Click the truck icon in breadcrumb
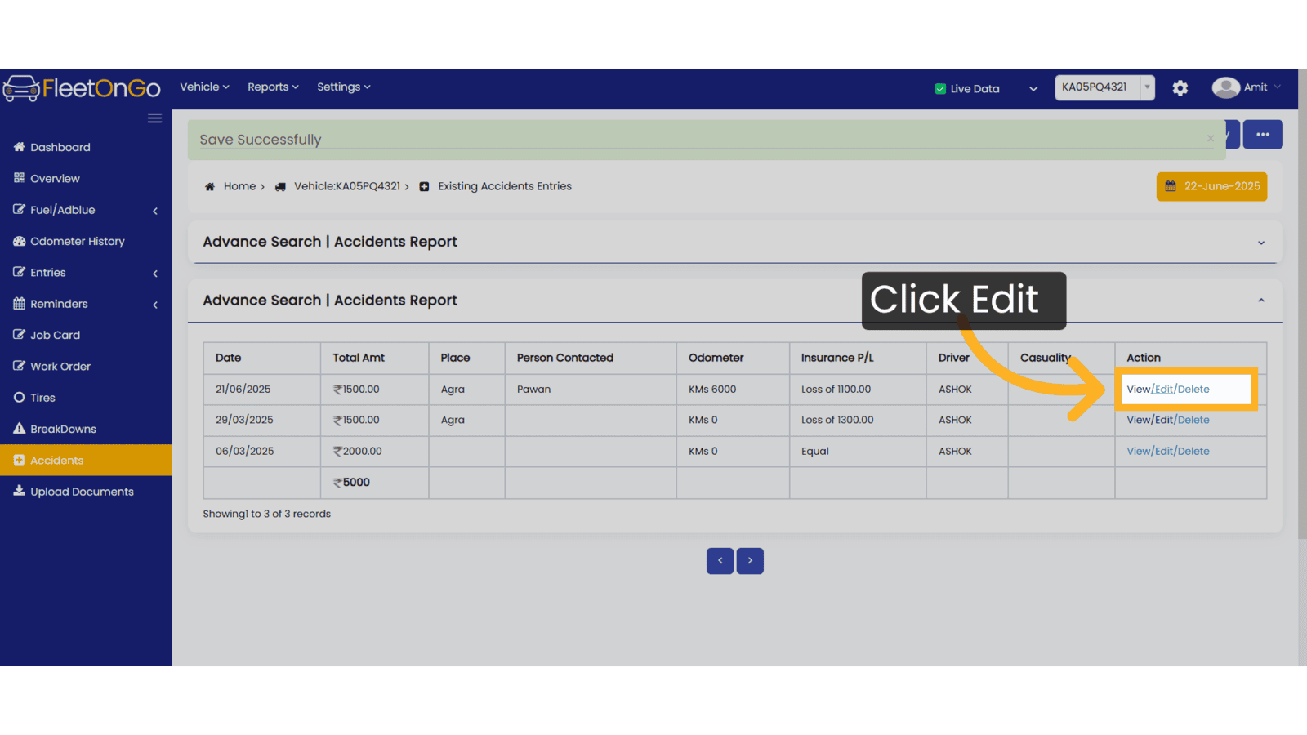This screenshot has width=1307, height=735. pyautogui.click(x=280, y=187)
